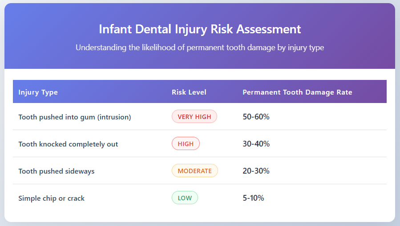This screenshot has width=400, height=226.
Task: Click the VERY HIGH risk badge
Action: tap(194, 117)
